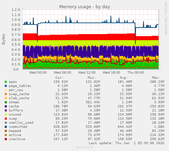The image size is (169, 151).
Task: Click the olive active legend swatch
Action: click(x=6, y=135)
